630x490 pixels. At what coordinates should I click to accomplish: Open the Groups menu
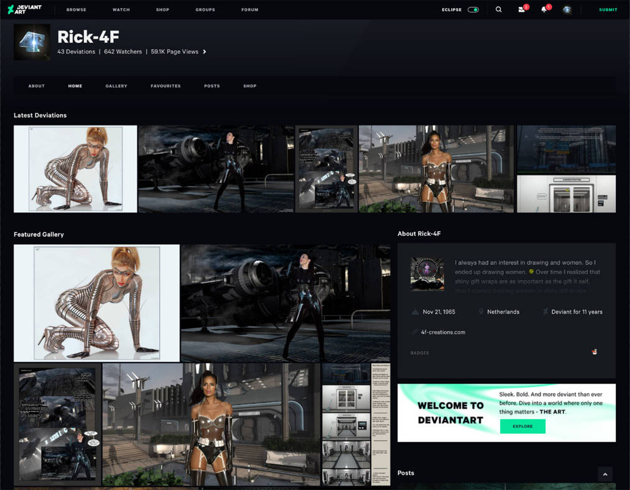click(x=205, y=10)
